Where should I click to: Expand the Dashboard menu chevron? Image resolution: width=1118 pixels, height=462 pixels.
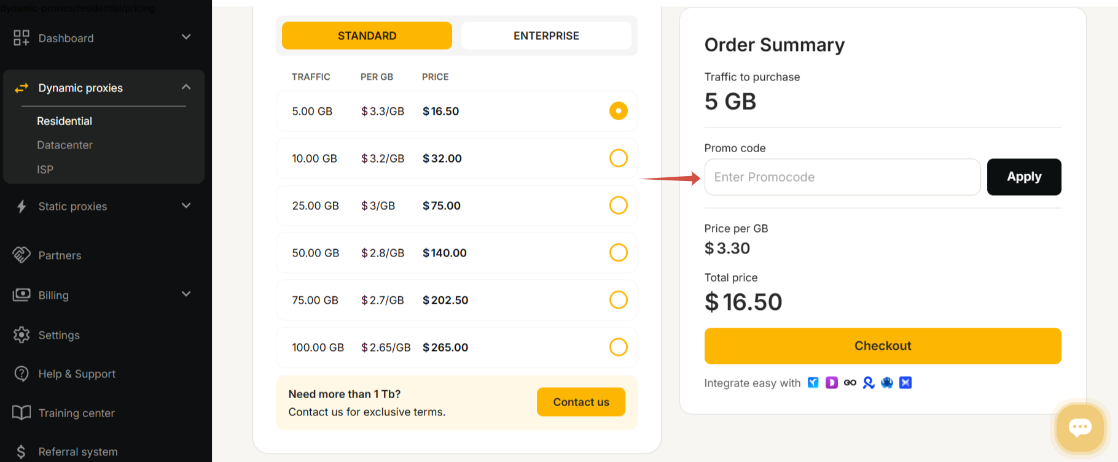[x=186, y=37]
